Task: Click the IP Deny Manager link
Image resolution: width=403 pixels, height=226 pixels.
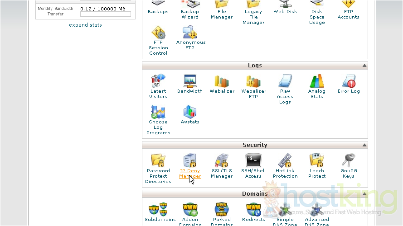Action: coord(190,174)
